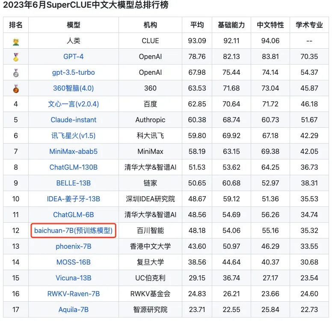Select the MiniMax-abab5 model link
The image size is (332, 321).
pos(74,152)
